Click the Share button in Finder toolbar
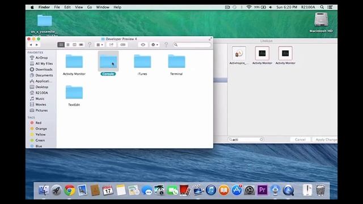The image size is (363, 204). [111, 45]
